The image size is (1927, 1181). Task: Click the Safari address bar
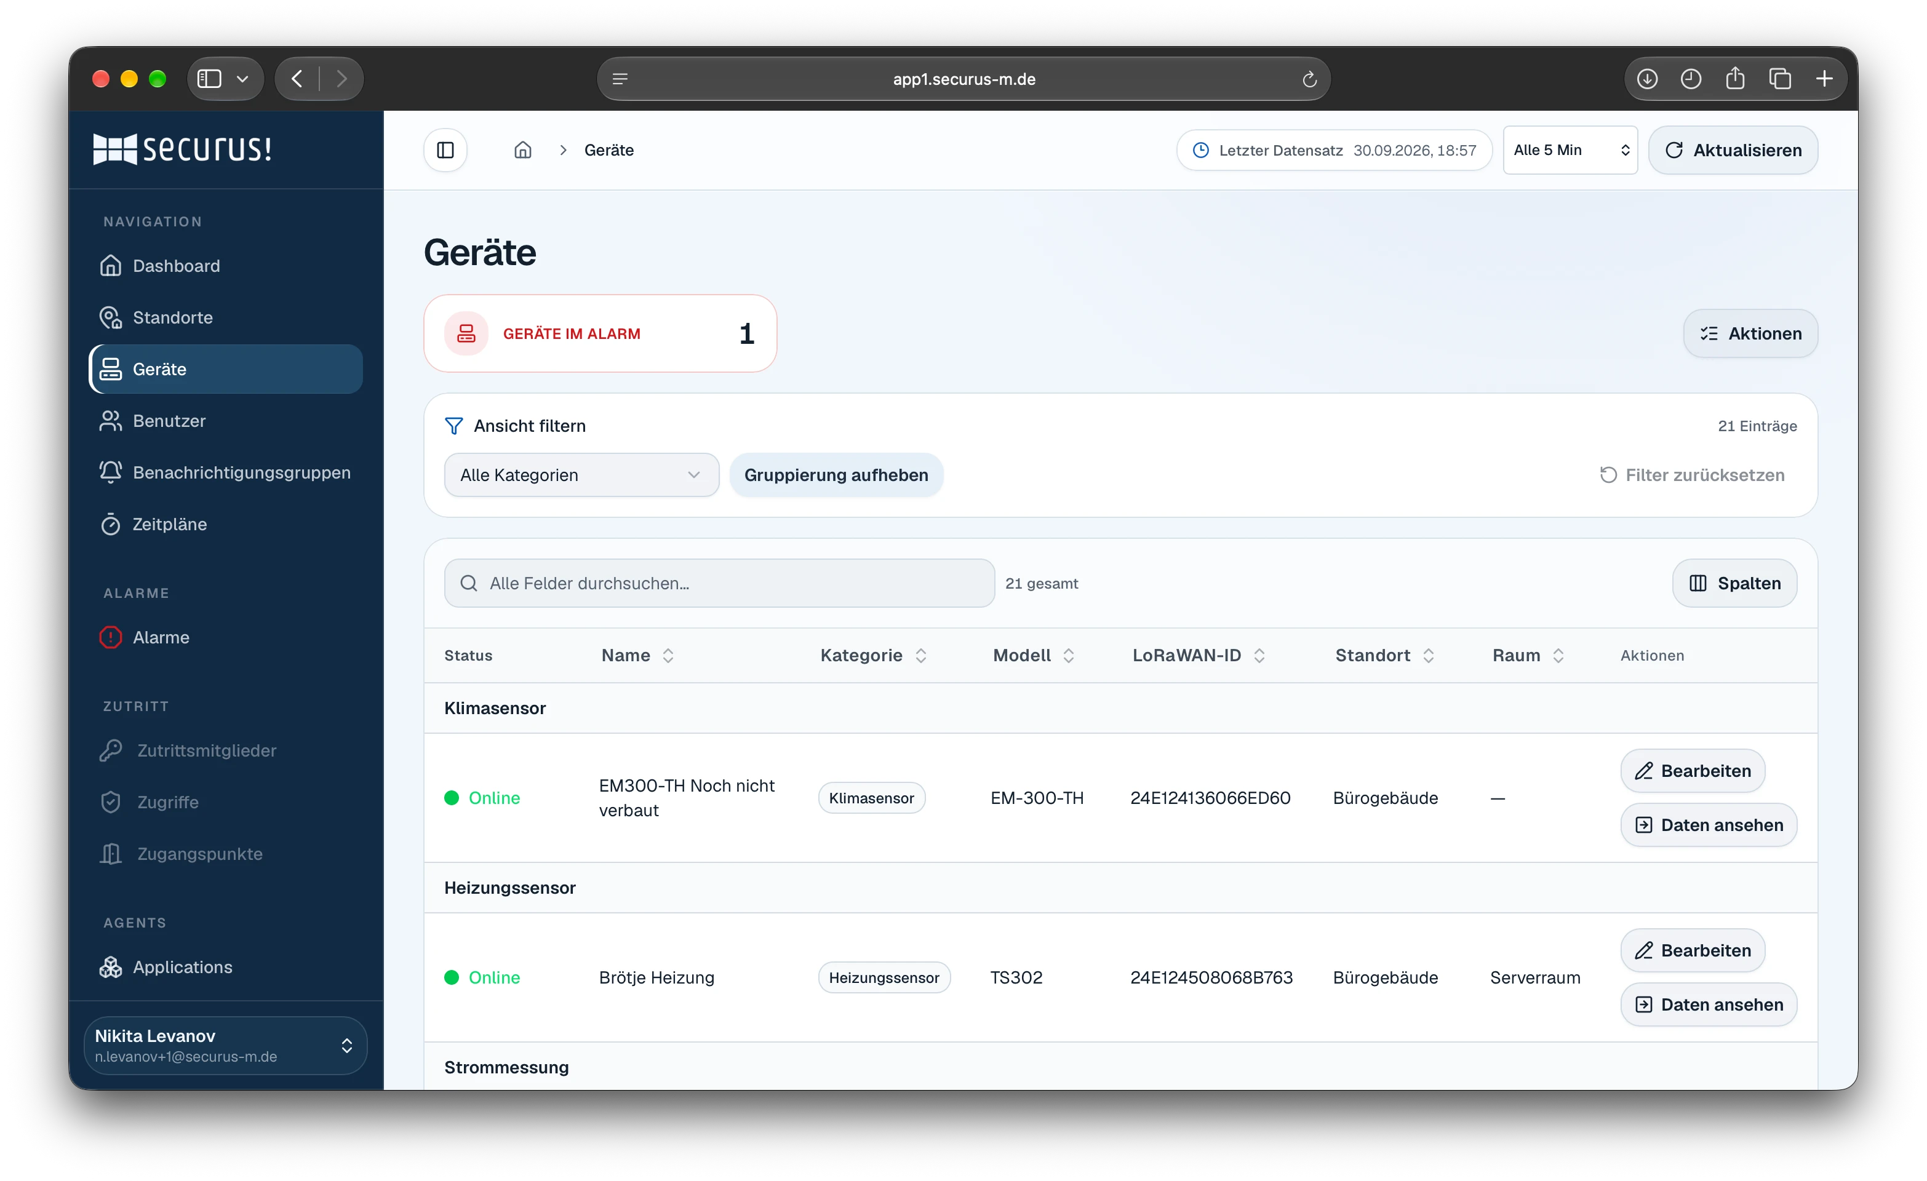[963, 79]
